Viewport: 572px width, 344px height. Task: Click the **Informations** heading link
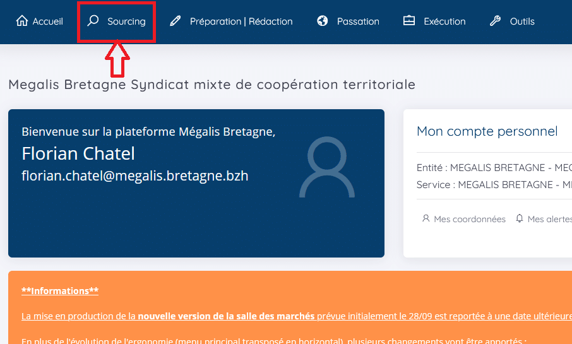click(x=60, y=291)
